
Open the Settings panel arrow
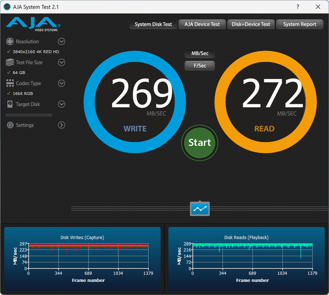[62, 125]
